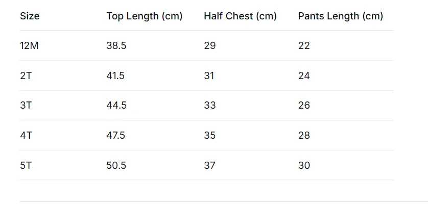Select the 5T size cell
Screen dimensions: 428x204
click(26, 165)
